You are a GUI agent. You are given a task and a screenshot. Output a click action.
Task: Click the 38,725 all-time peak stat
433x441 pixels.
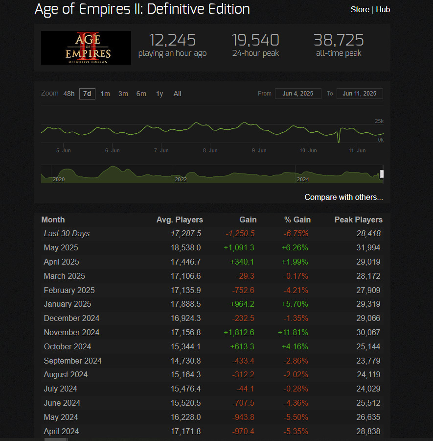pos(339,45)
